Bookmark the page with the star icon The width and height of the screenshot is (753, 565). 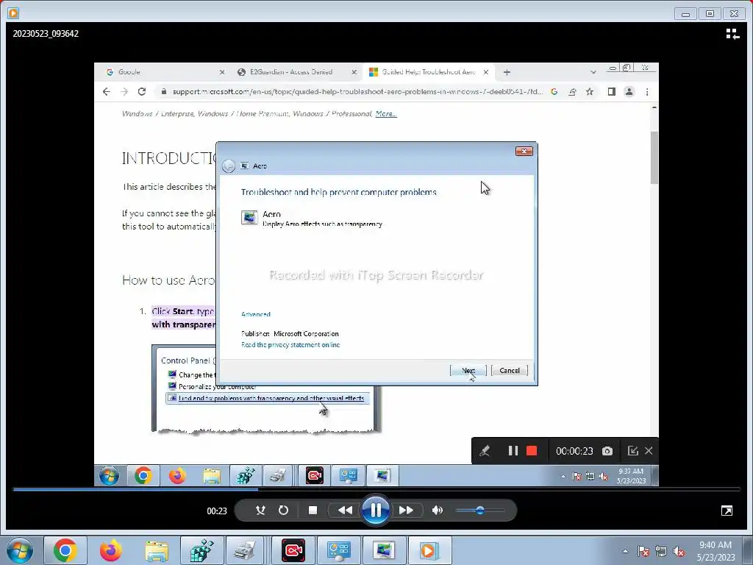point(590,92)
